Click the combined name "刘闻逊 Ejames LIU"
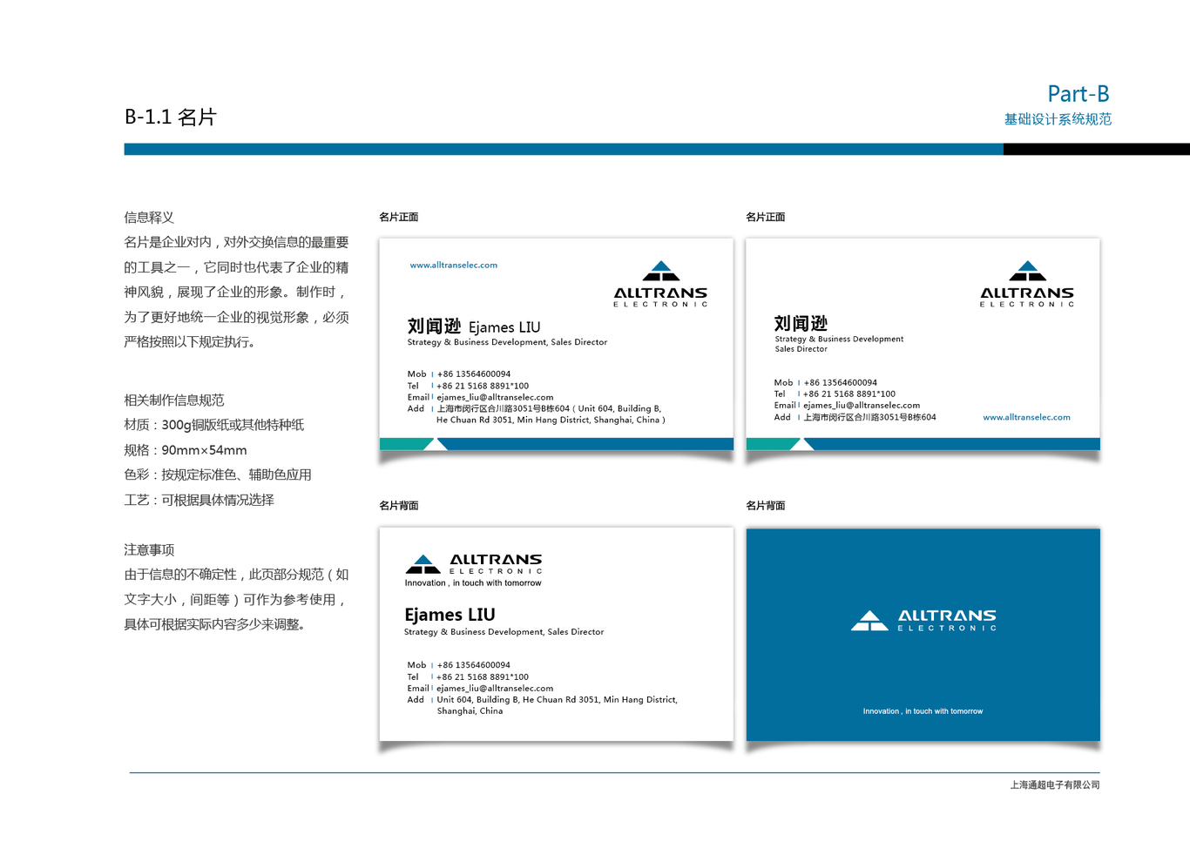 [x=474, y=326]
